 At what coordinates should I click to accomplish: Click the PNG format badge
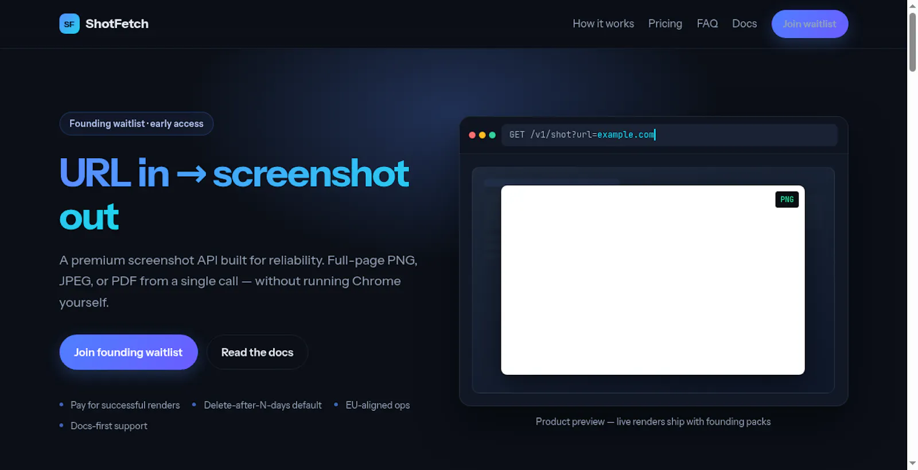click(787, 199)
